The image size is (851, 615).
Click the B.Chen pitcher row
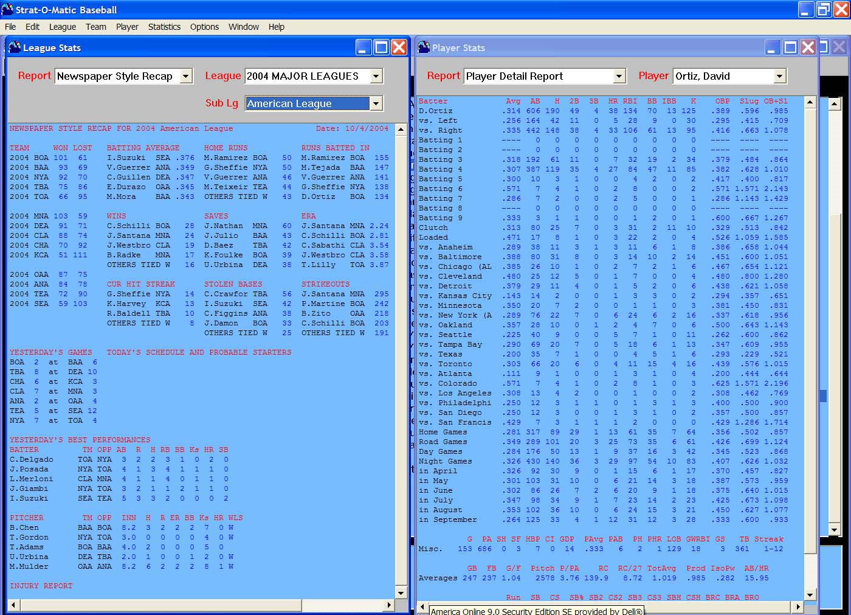[122, 527]
